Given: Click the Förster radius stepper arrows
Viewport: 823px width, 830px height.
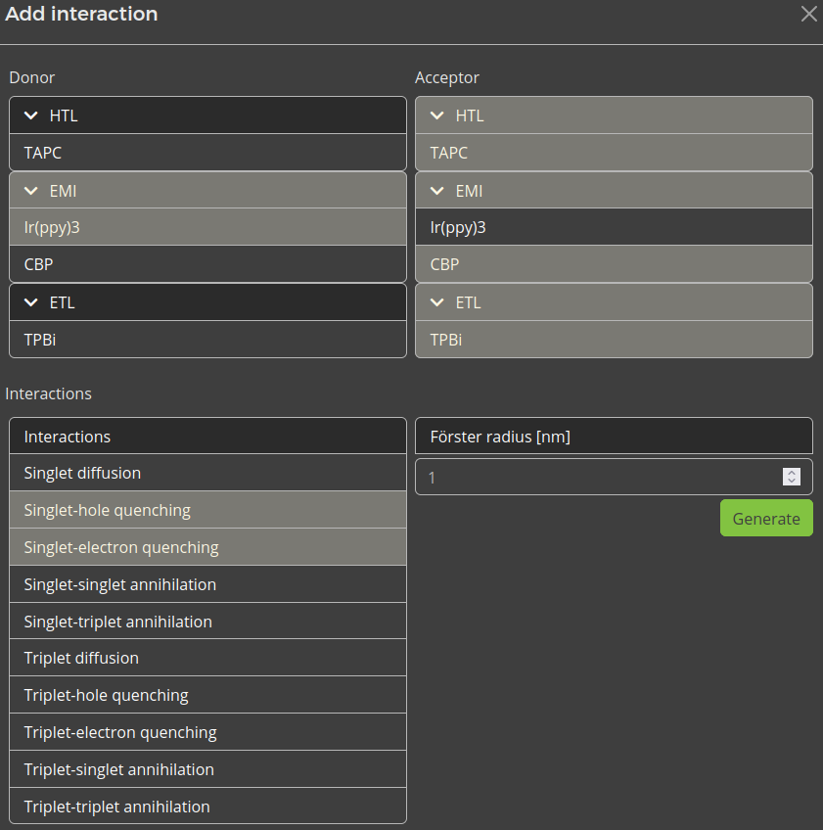Looking at the screenshot, I should 792,477.
